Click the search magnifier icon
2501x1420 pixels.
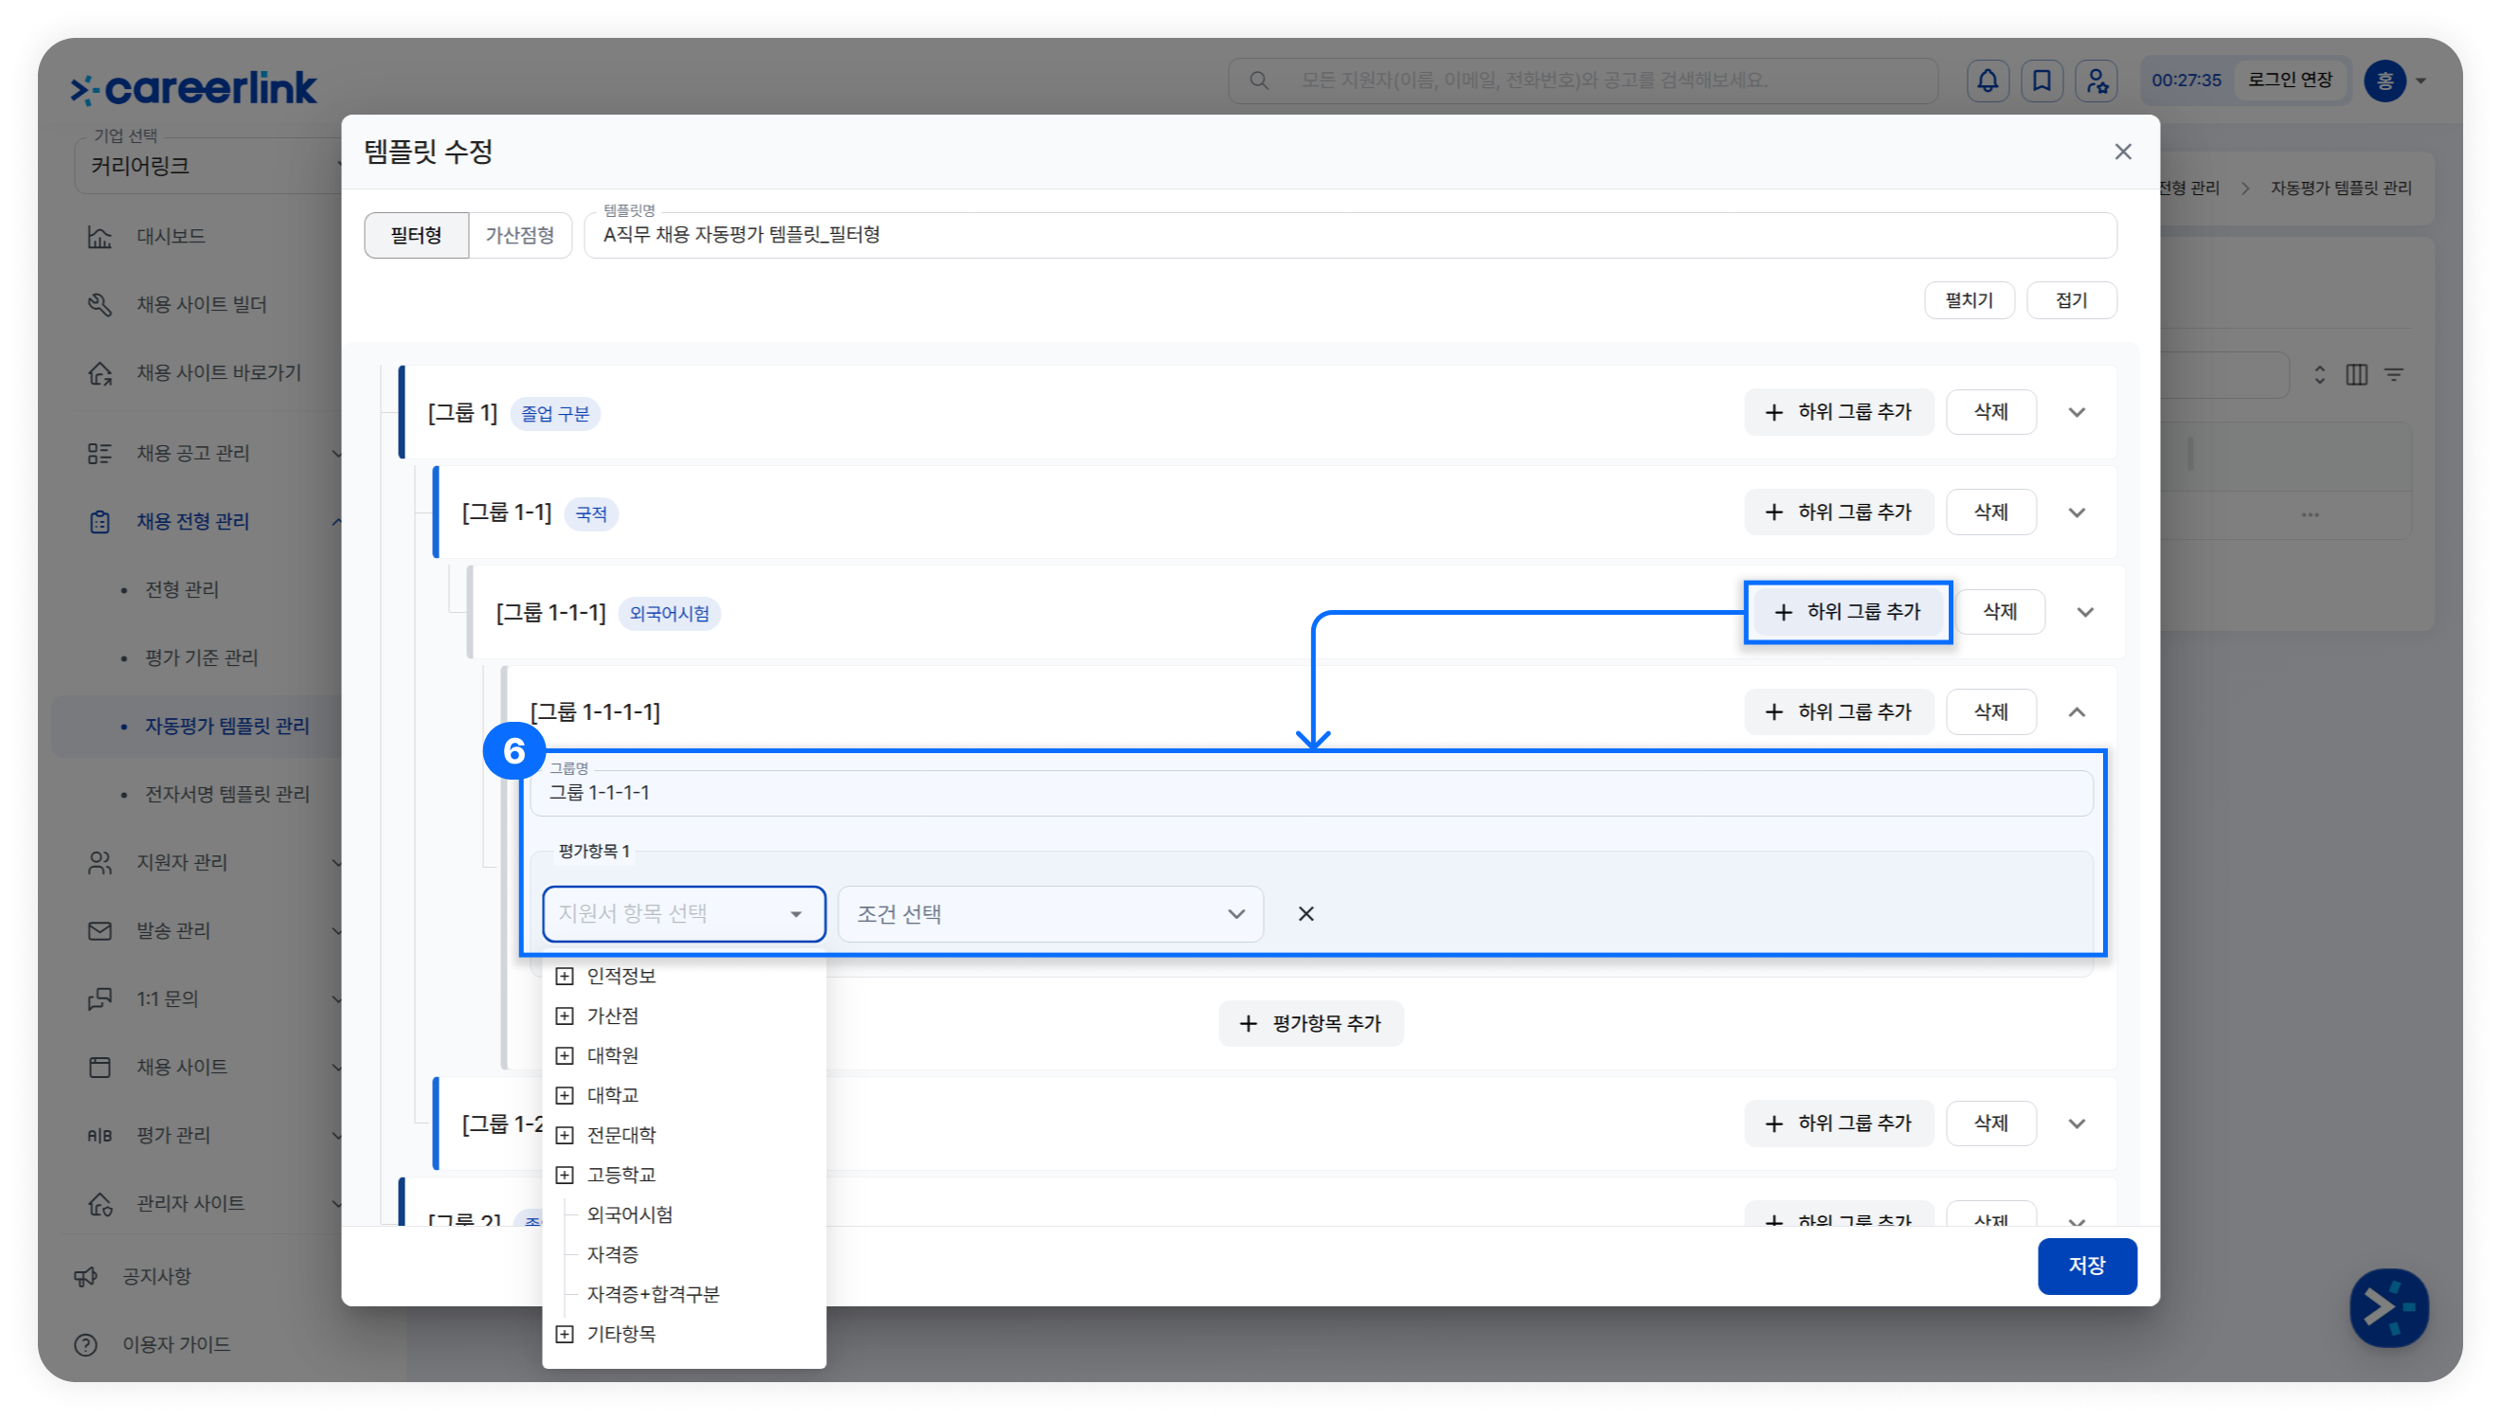[x=1259, y=80]
